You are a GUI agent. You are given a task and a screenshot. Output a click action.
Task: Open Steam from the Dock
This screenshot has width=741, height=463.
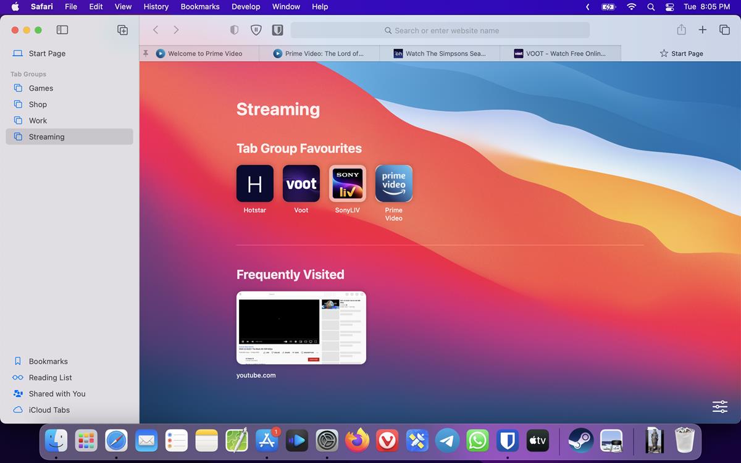tap(581, 440)
